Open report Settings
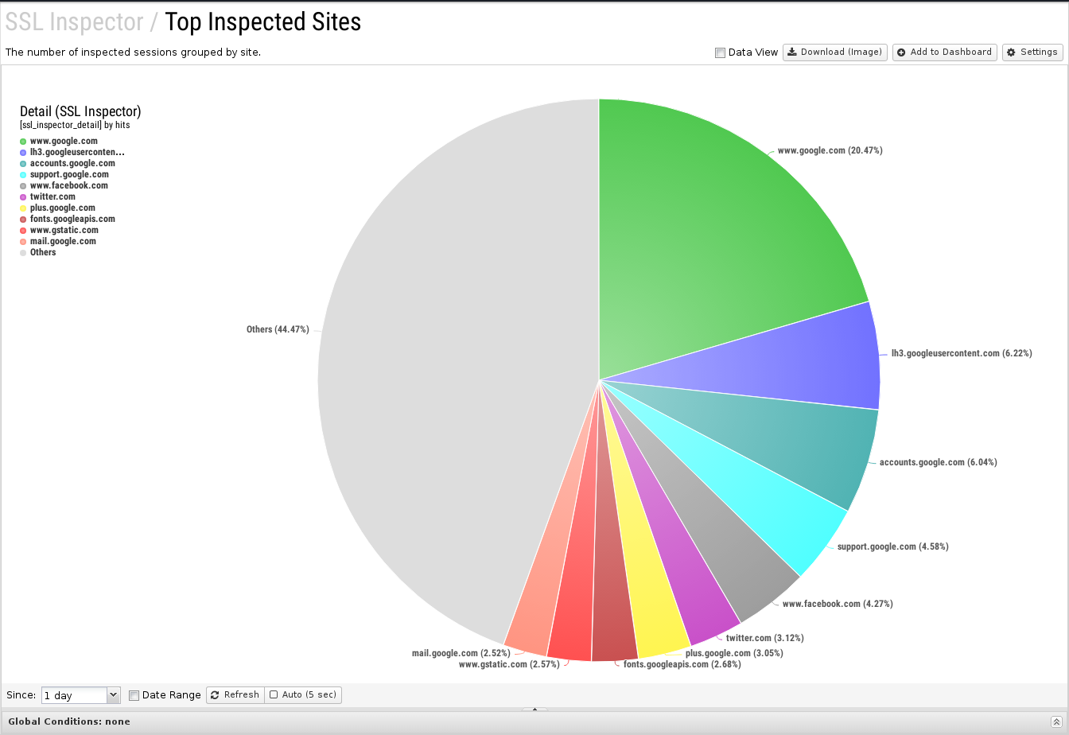1069x735 pixels. click(1032, 52)
